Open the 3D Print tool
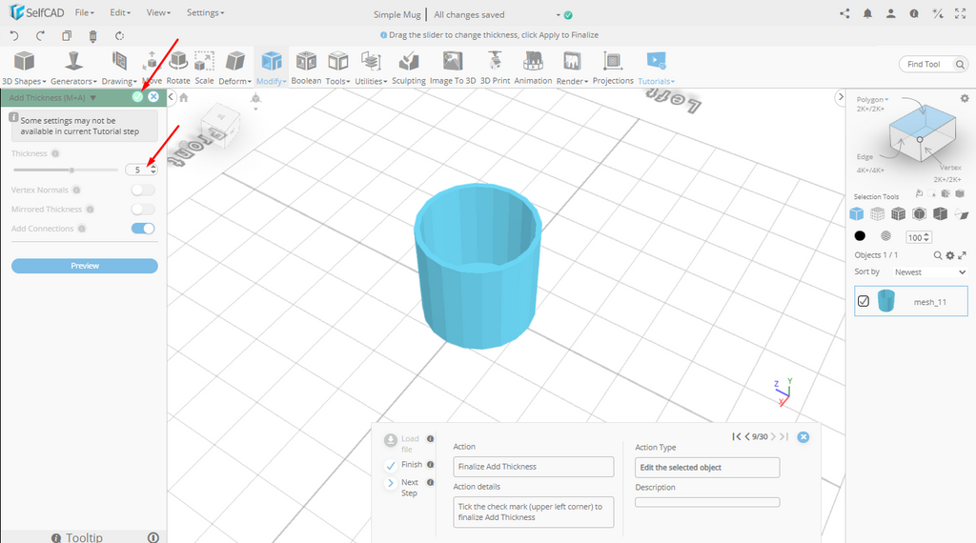This screenshot has height=543, width=976. point(495,68)
